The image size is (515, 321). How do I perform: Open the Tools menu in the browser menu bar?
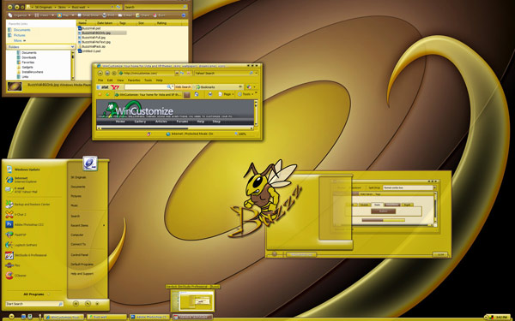[148, 80]
